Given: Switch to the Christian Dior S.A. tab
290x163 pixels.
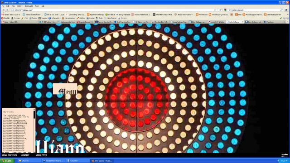Looking at the screenshot, I should [x=160, y=22].
